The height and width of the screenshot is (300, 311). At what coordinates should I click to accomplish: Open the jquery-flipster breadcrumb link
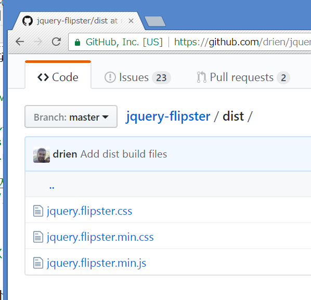168,116
